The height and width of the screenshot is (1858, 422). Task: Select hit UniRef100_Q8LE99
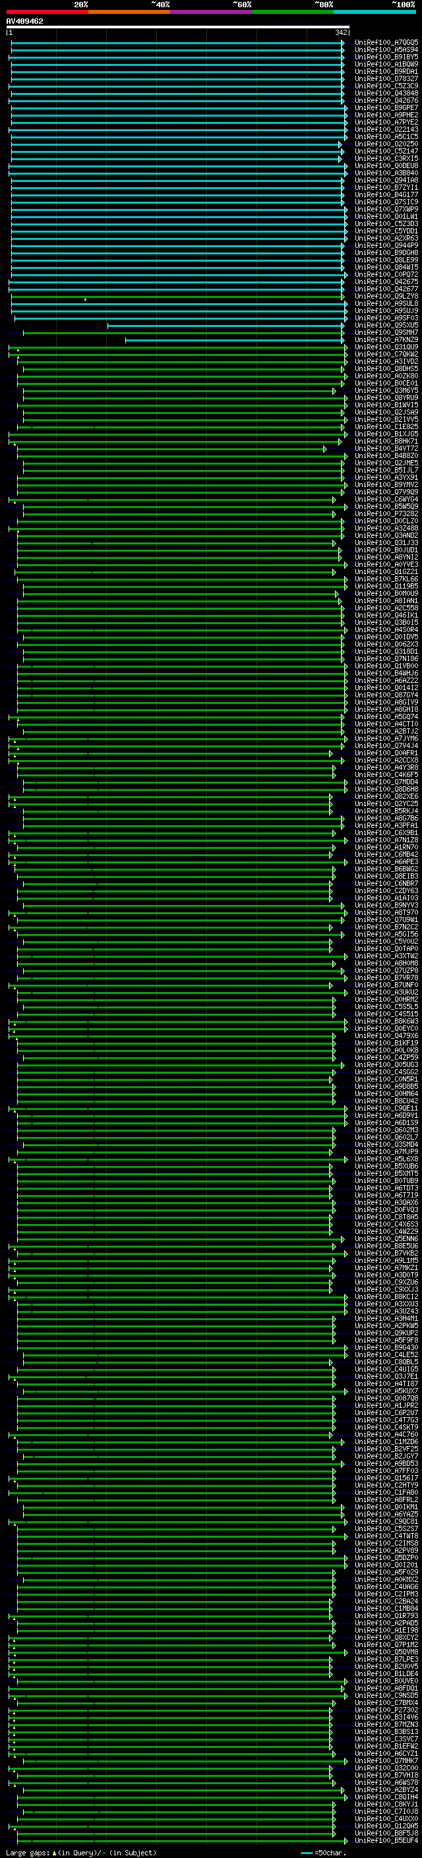pos(386,260)
